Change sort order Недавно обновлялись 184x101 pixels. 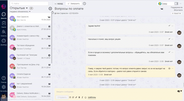(20, 12)
